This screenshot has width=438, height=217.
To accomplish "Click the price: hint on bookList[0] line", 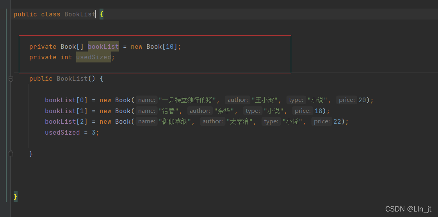I will pos(347,100).
